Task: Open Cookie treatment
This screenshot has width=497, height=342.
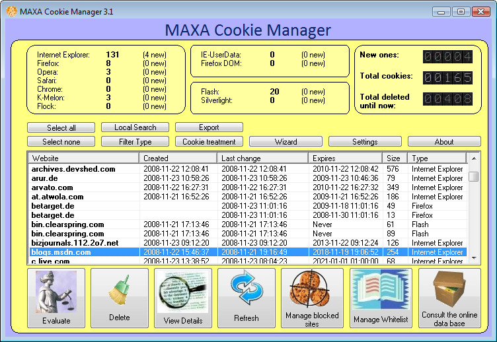Action: pos(210,141)
